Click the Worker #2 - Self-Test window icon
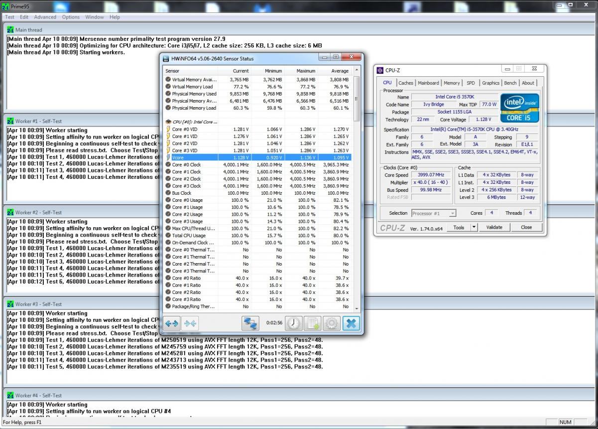The height and width of the screenshot is (429, 598). tap(10, 212)
